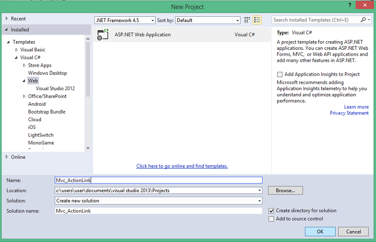This screenshot has height=242, width=376.
Task: Click the template tree scroll down arrow
Action: pyautogui.click(x=88, y=148)
